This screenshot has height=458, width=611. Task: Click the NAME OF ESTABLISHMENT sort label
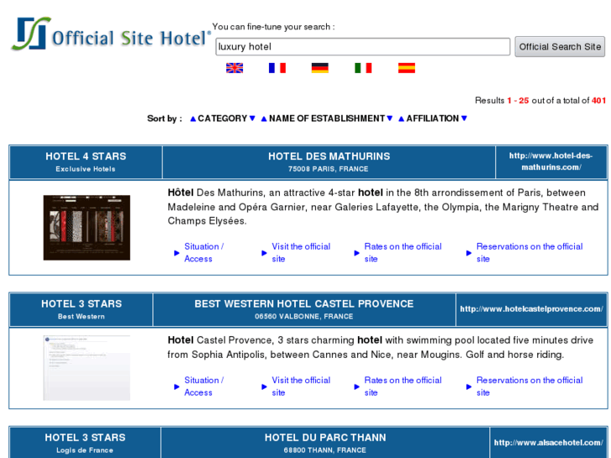327,118
